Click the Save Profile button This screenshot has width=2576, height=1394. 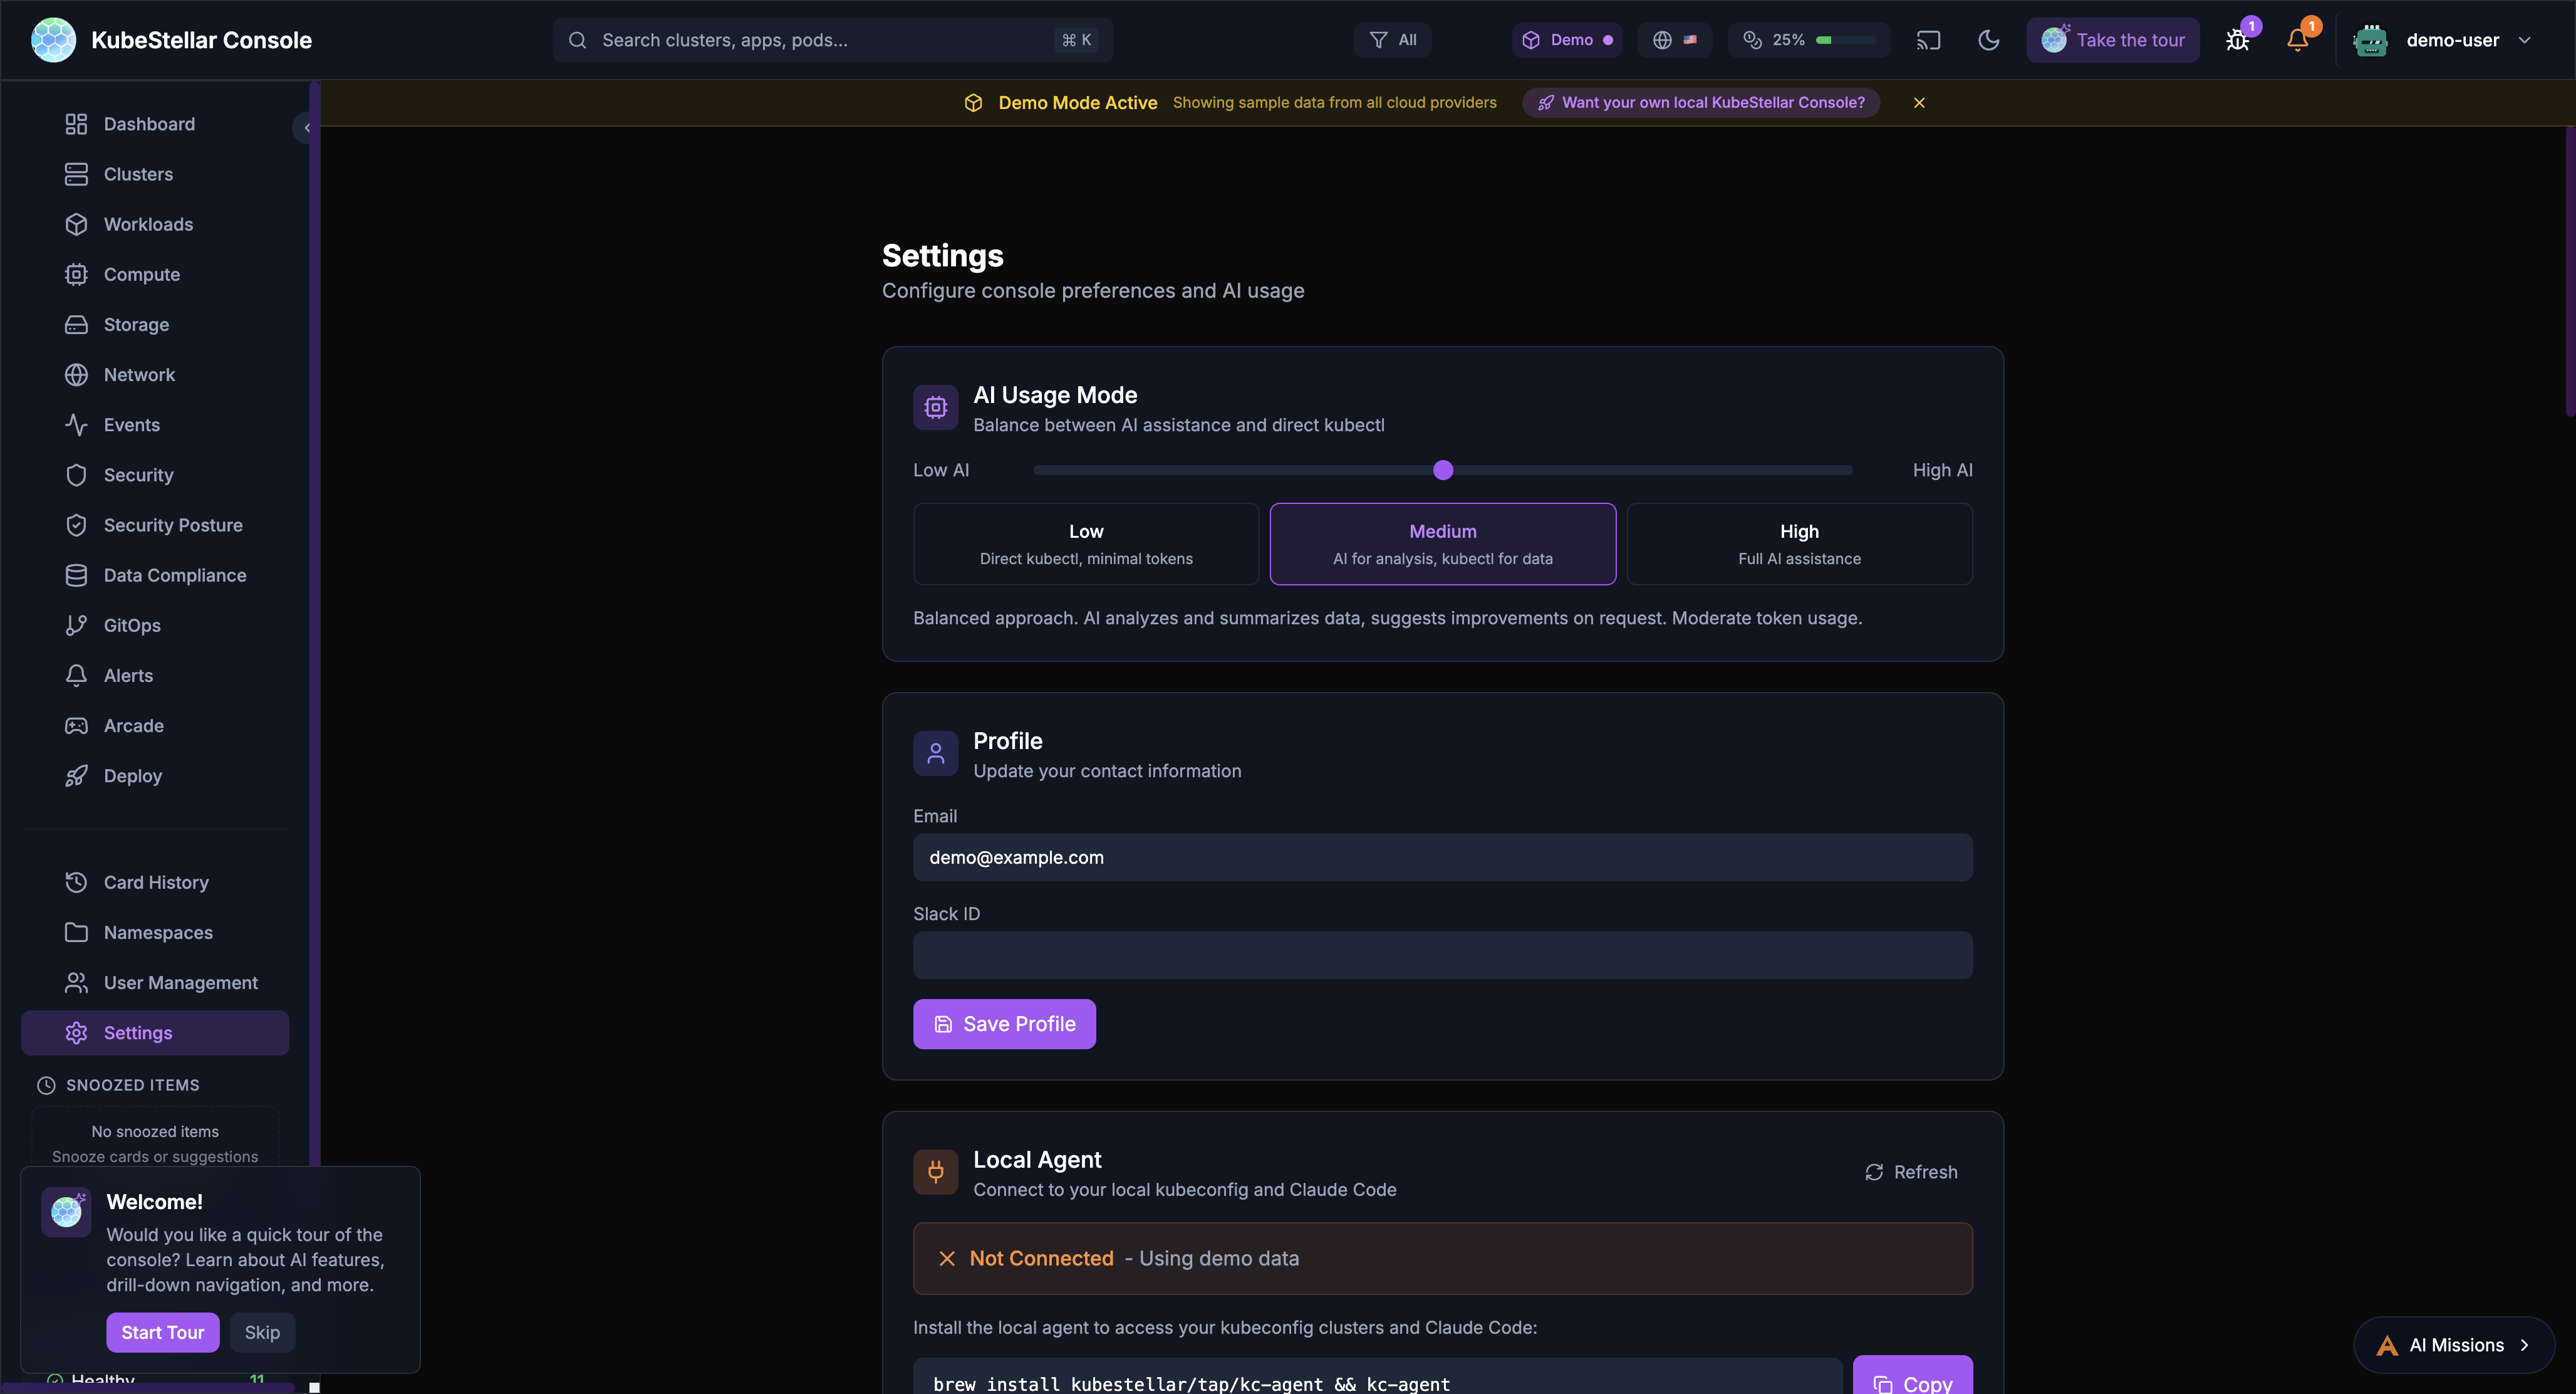(x=1004, y=1023)
